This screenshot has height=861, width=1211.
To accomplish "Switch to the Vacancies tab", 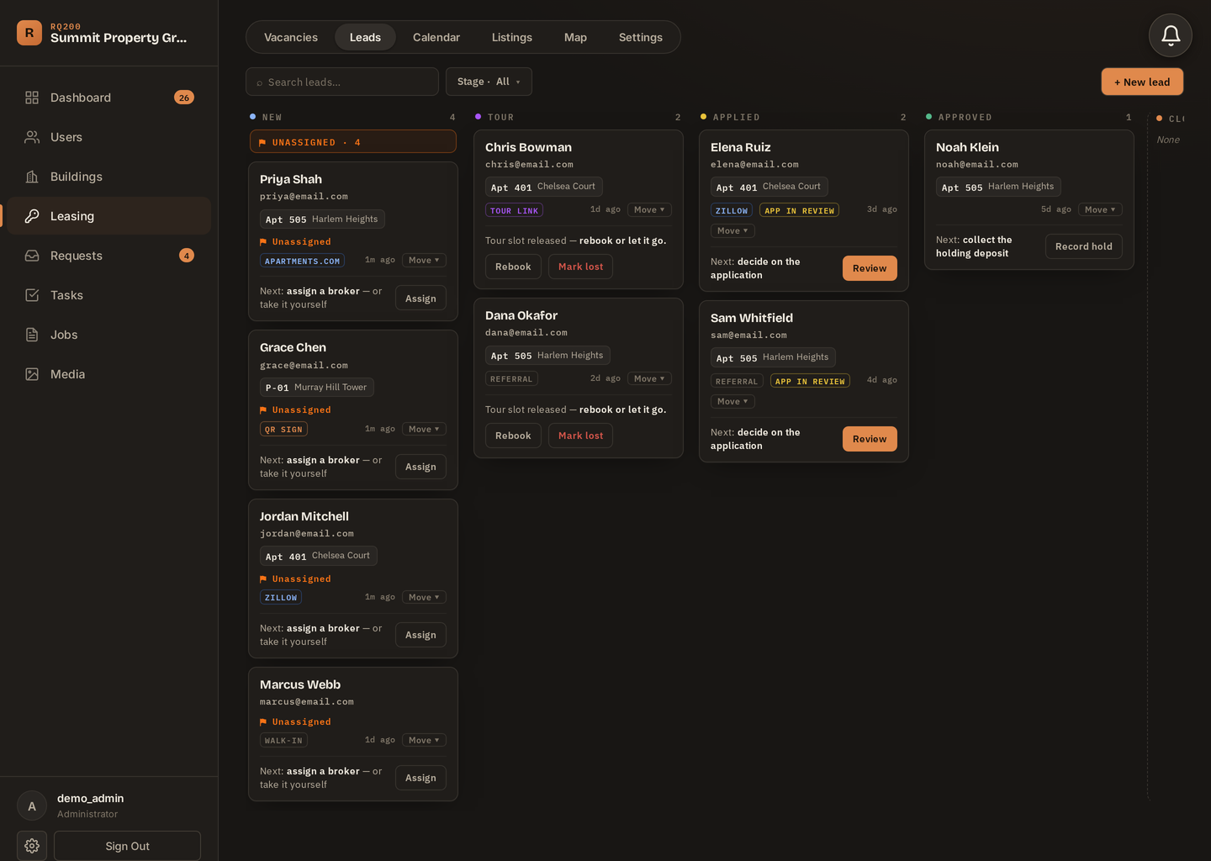I will pyautogui.click(x=291, y=37).
